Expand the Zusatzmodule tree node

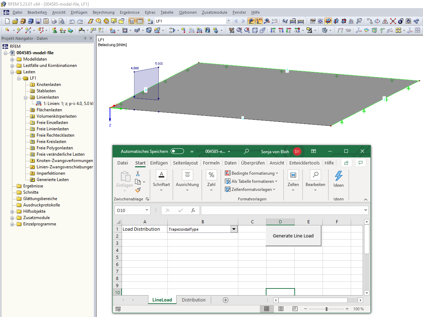[x=12, y=218]
